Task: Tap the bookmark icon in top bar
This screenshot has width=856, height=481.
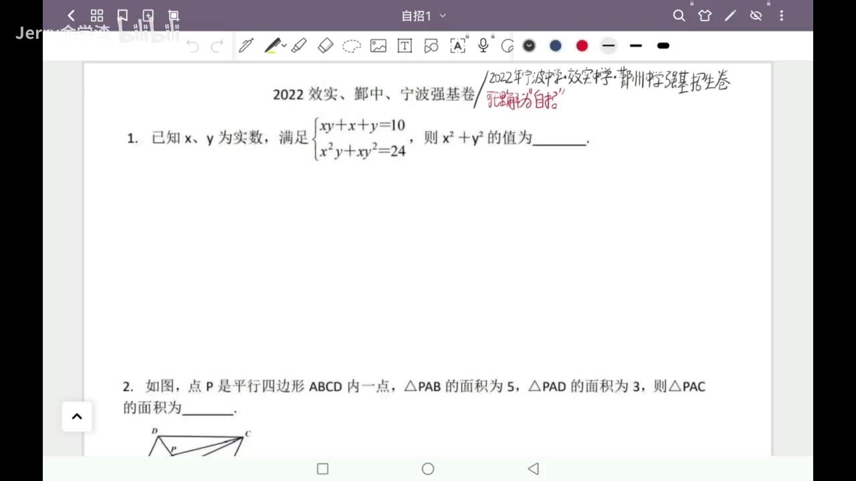Action: (x=122, y=16)
